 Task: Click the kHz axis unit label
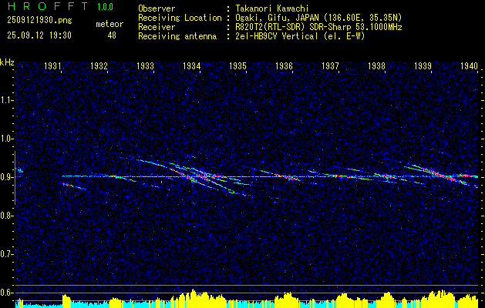[x=7, y=62]
